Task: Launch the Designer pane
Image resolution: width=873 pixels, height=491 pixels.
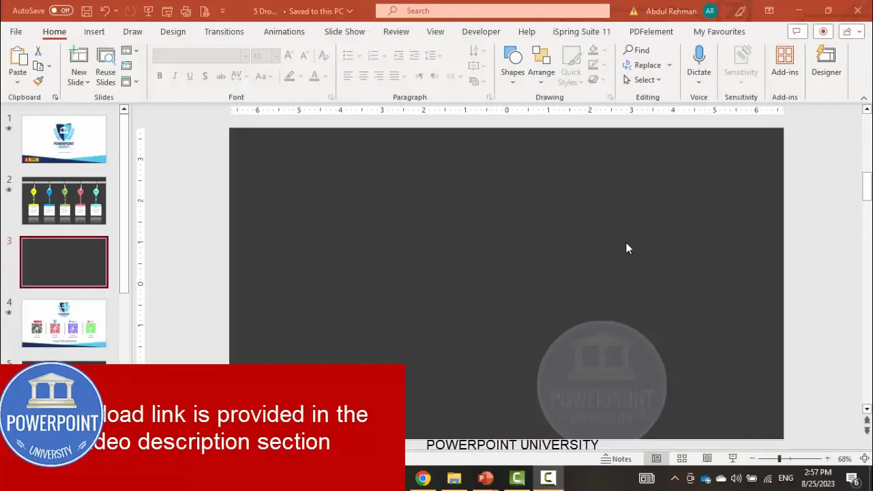Action: (827, 61)
